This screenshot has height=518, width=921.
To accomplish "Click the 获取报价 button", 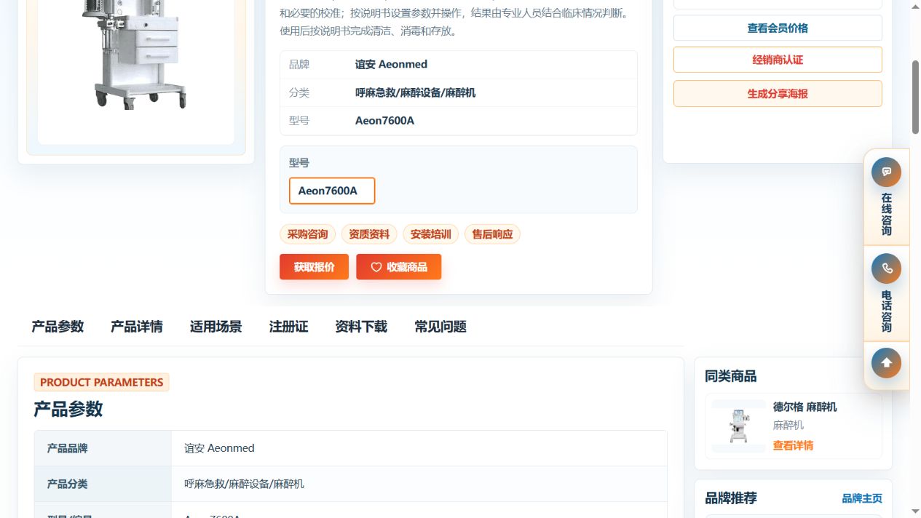I will [x=314, y=267].
